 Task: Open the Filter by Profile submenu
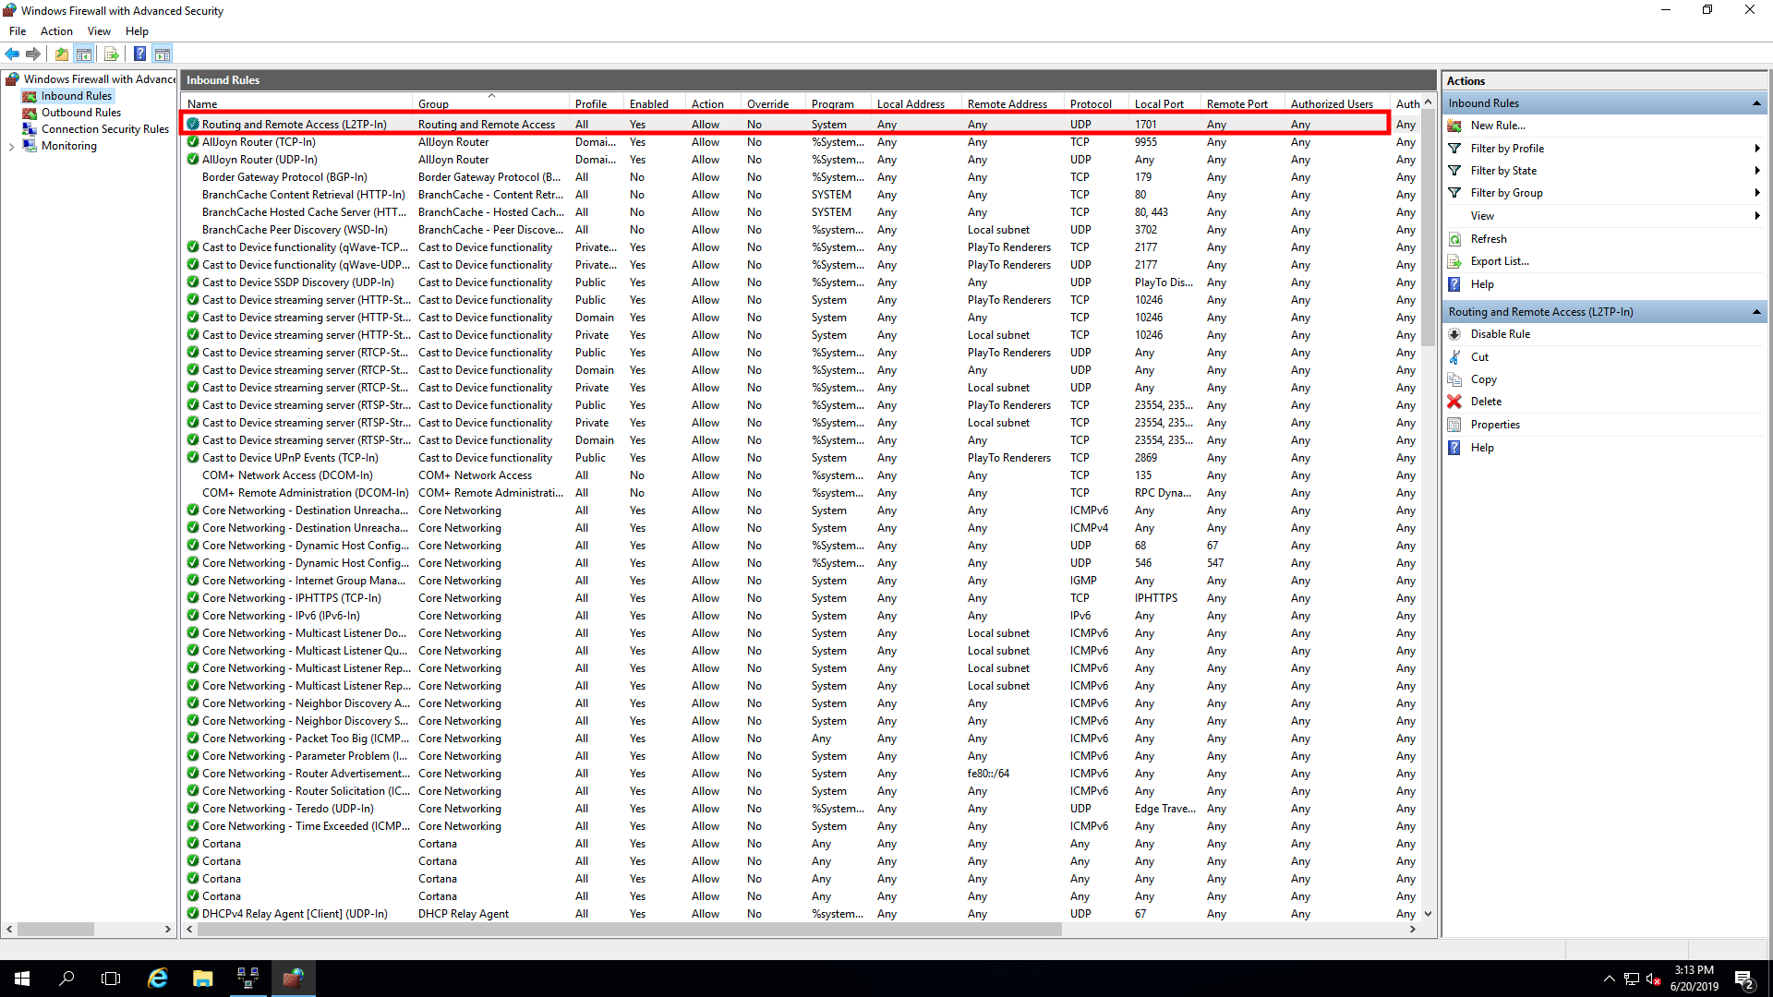[x=1507, y=149]
